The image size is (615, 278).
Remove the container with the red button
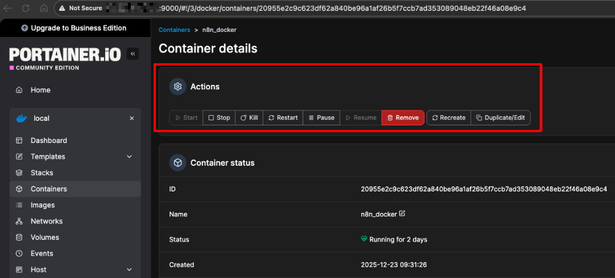pos(403,117)
